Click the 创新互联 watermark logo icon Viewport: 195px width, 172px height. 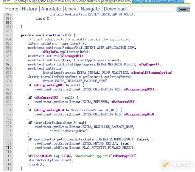click(x=166, y=164)
